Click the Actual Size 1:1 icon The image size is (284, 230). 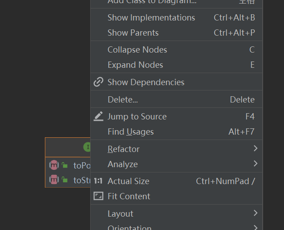point(98,181)
